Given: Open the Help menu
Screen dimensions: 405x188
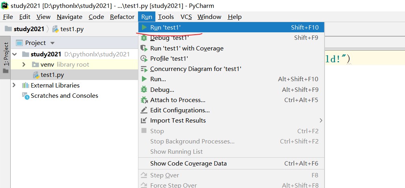Looking at the screenshot, I should click(x=235, y=17).
